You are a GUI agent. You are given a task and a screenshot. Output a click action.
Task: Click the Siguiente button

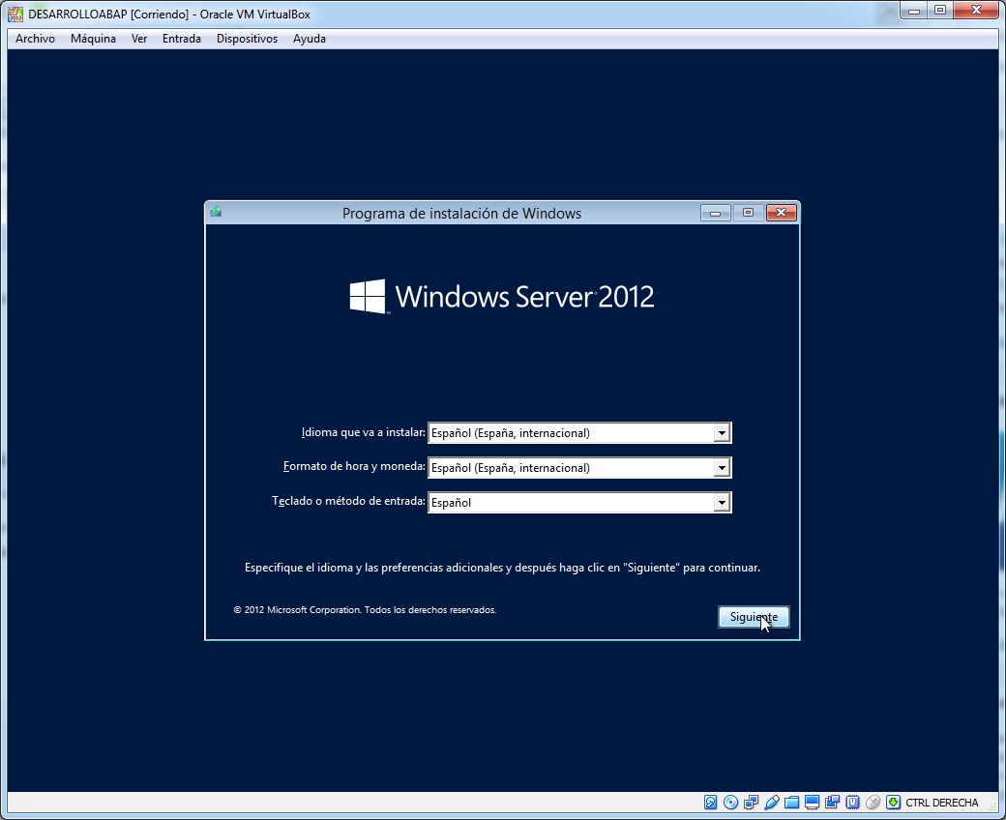pos(754,617)
